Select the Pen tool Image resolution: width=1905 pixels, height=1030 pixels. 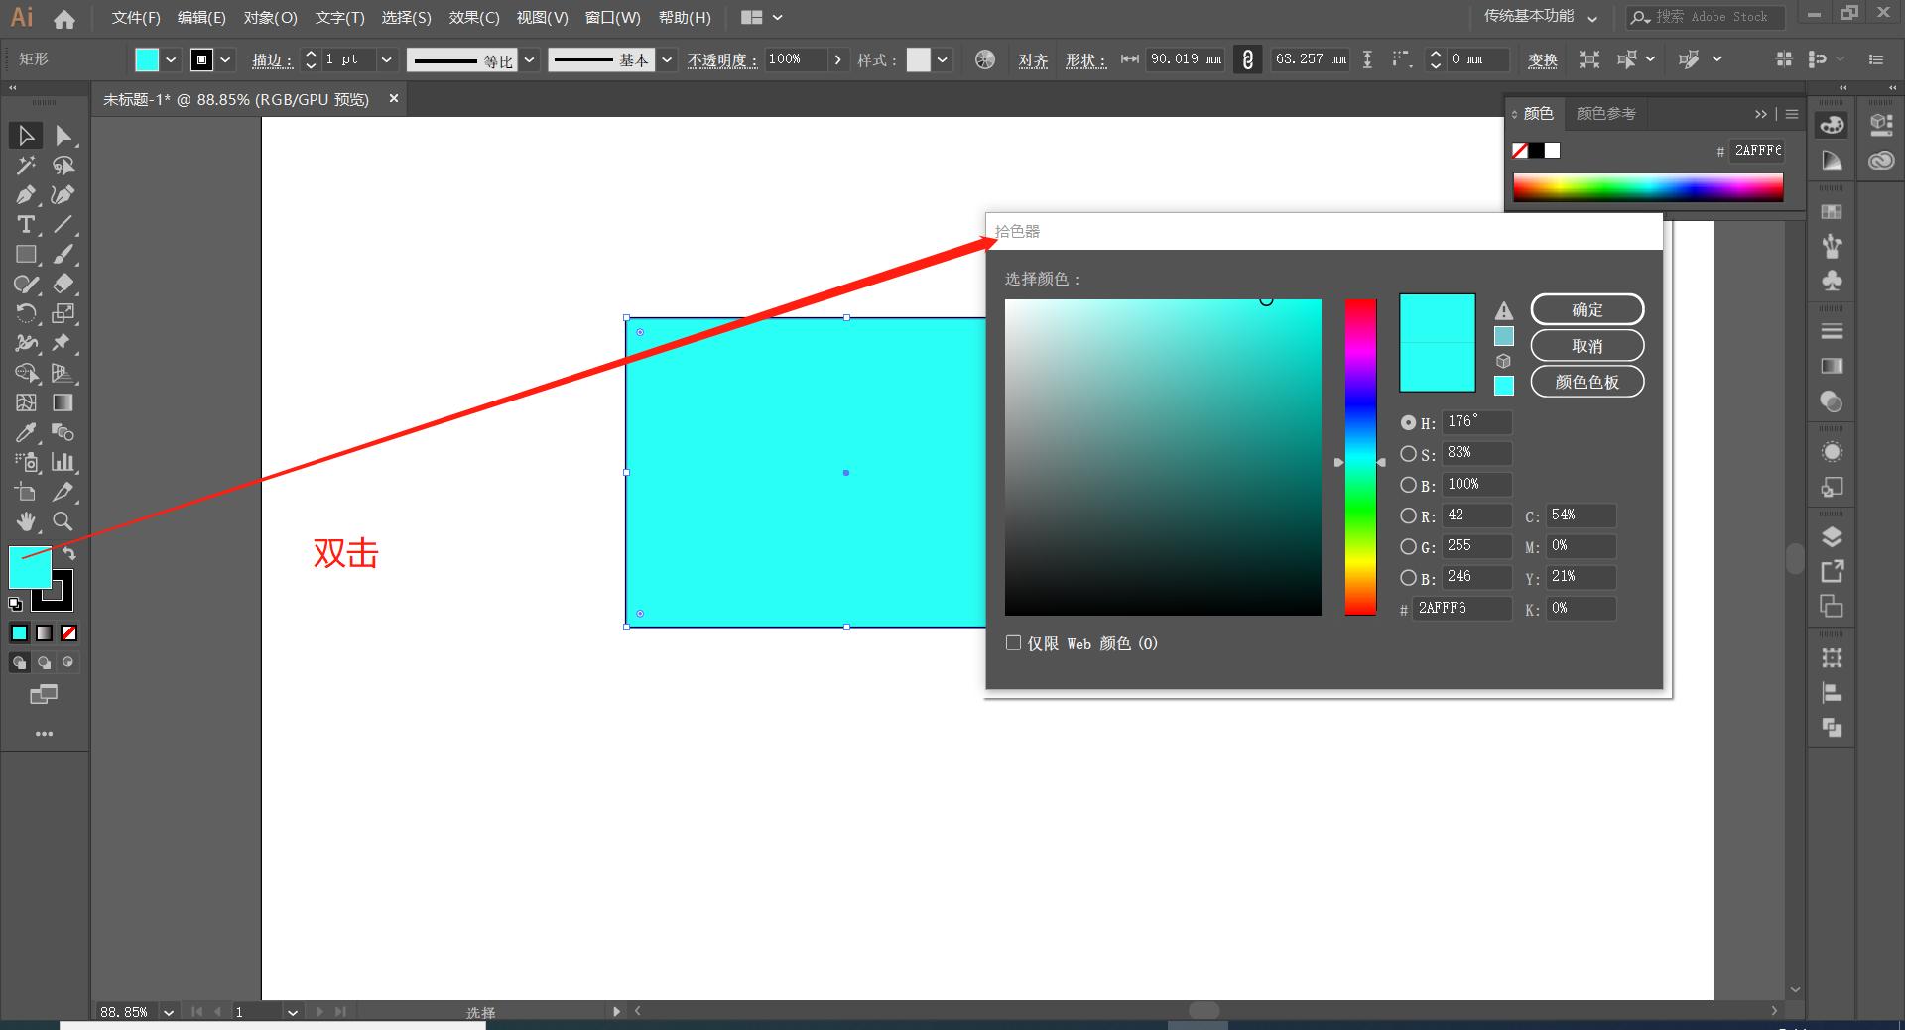point(26,194)
